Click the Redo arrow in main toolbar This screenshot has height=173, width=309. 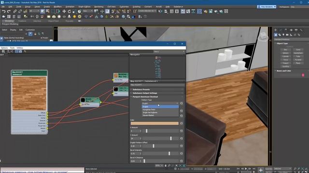pyautogui.click(x=9, y=12)
